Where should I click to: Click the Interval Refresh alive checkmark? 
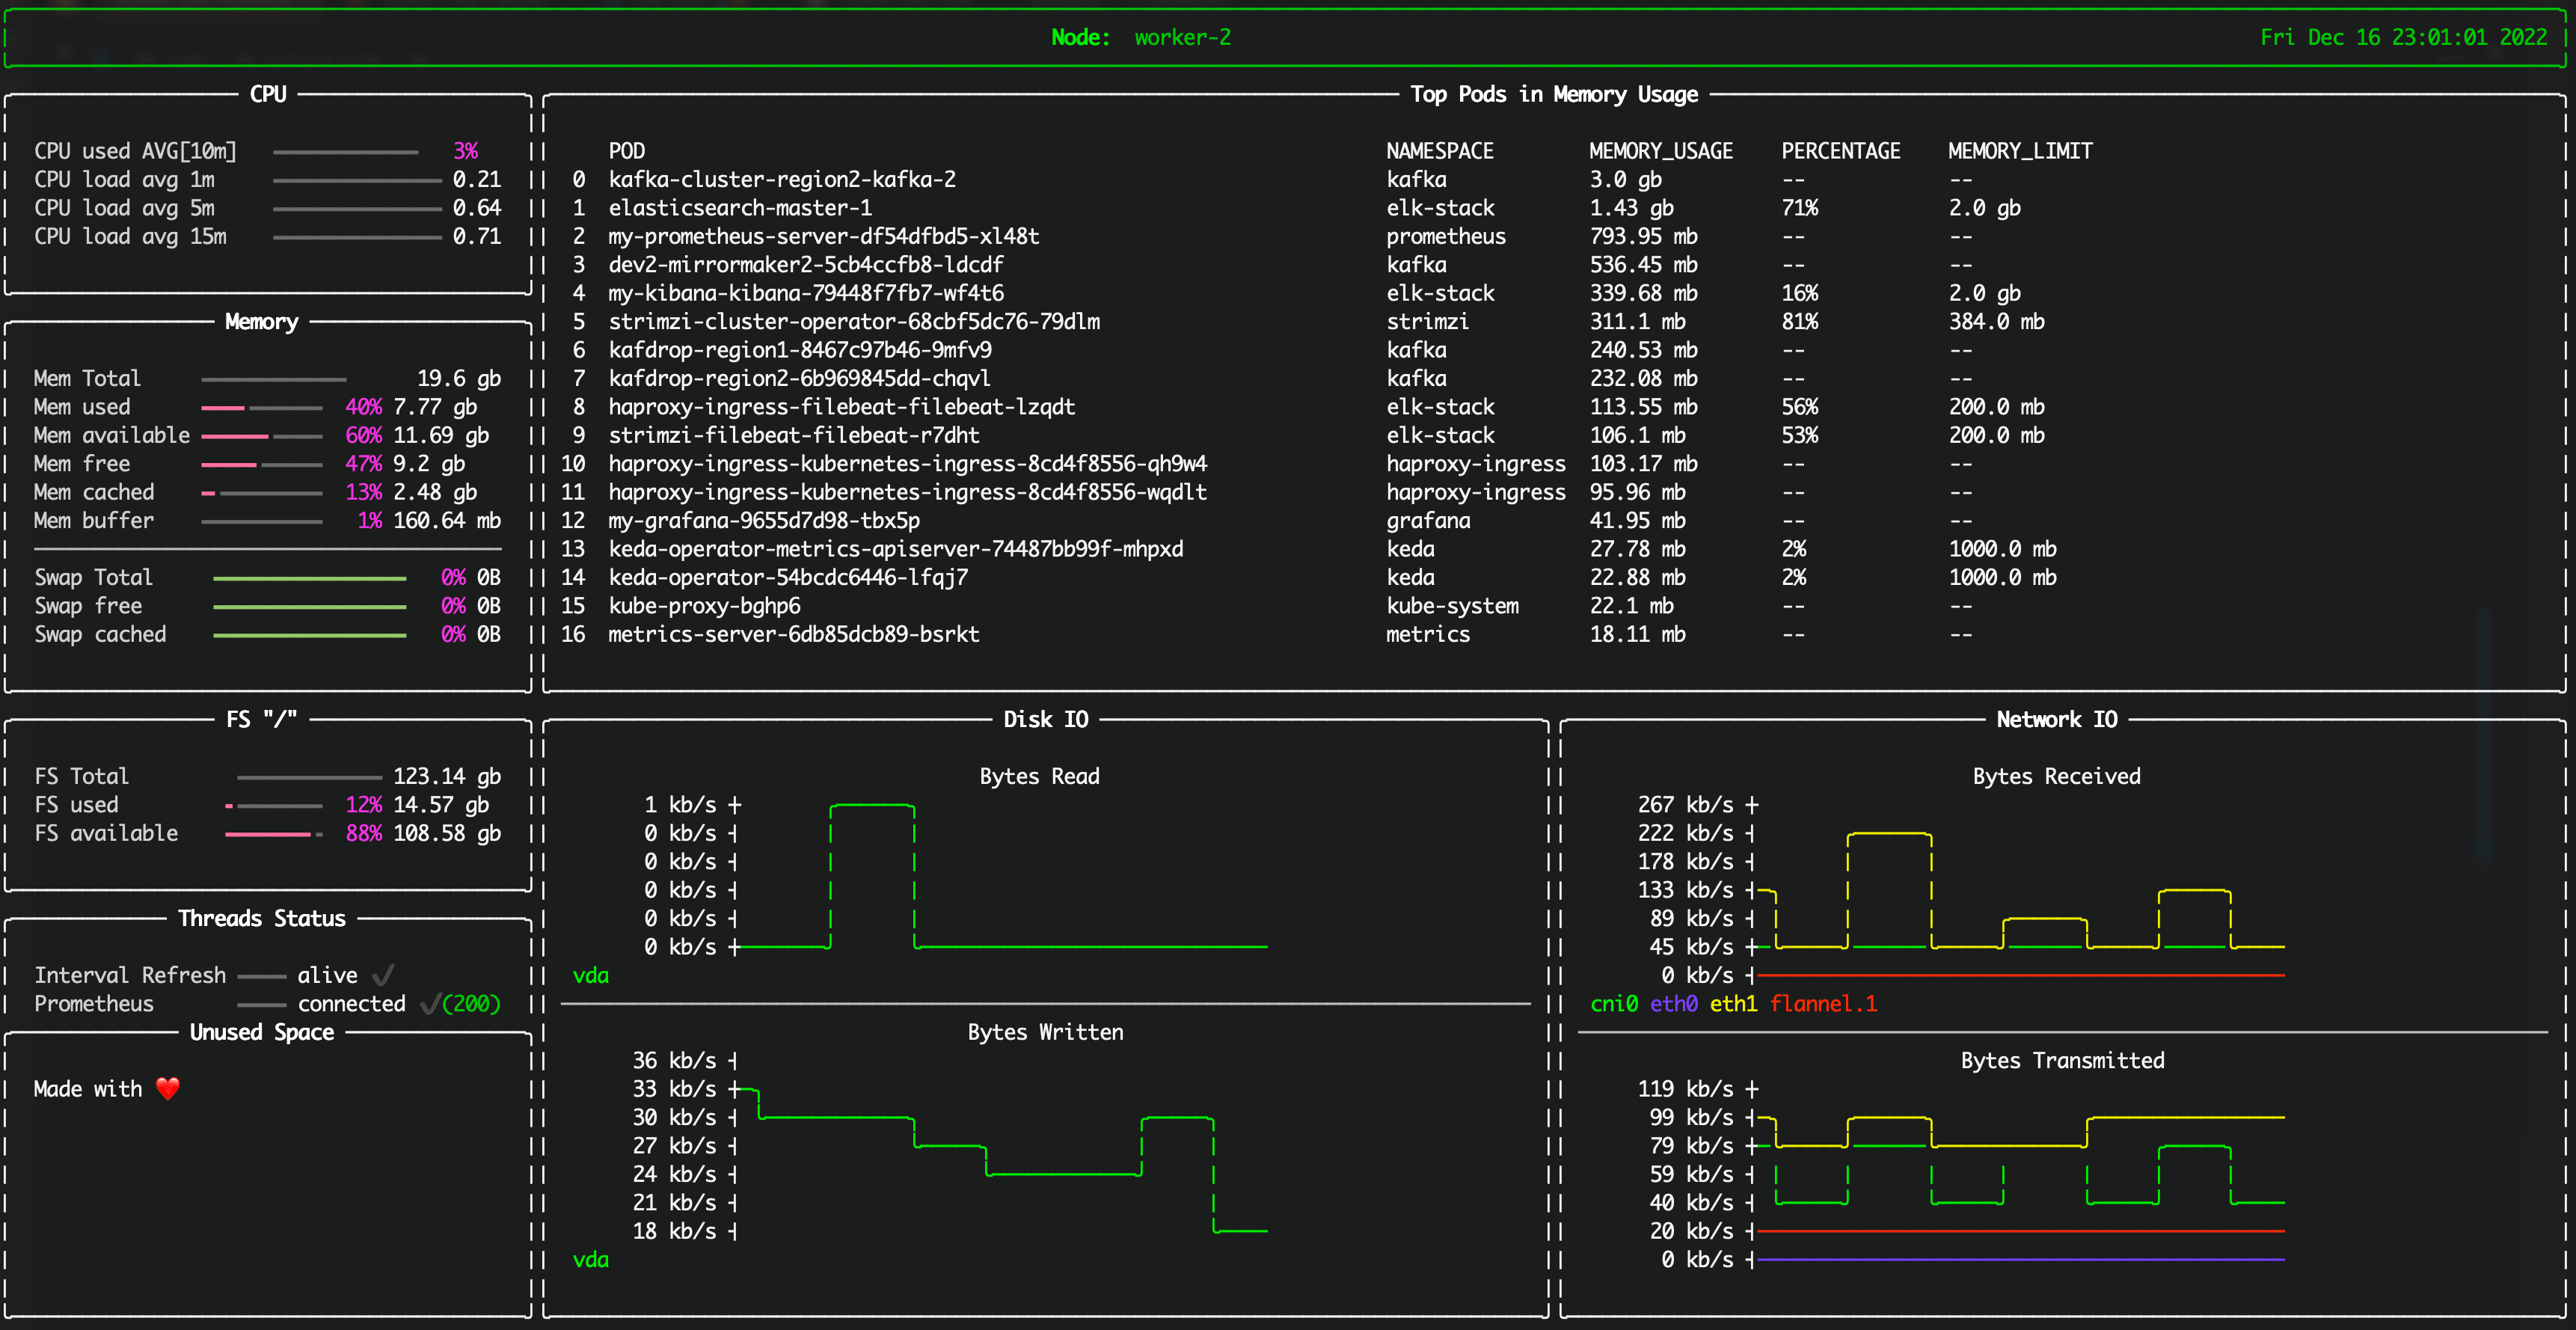tap(383, 975)
